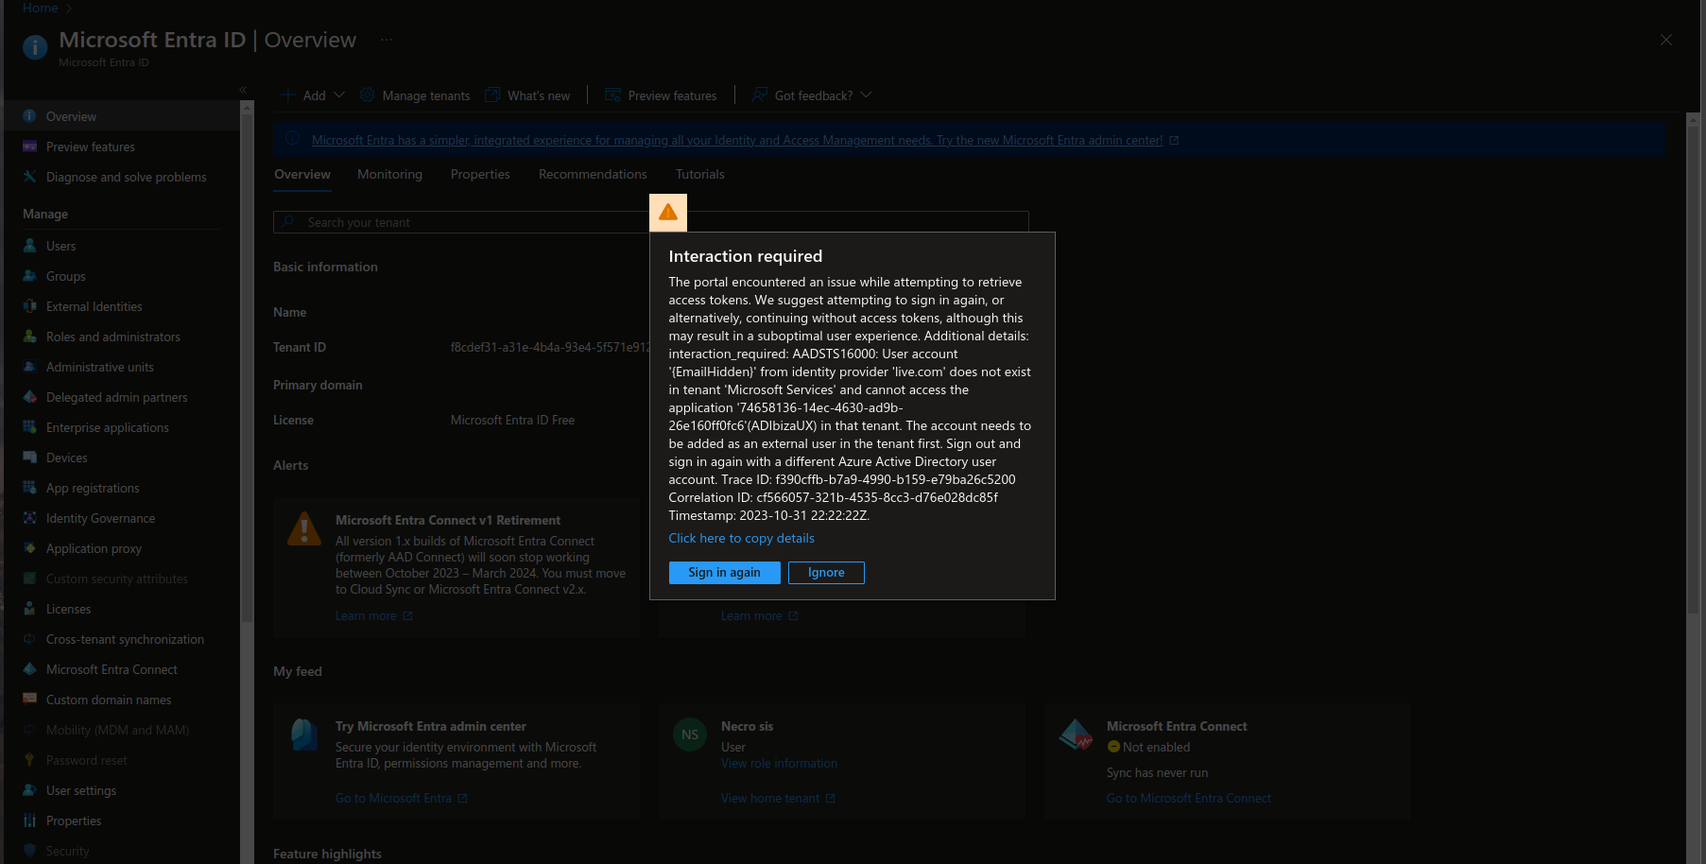Open Delegated admin partners icon

point(29,397)
